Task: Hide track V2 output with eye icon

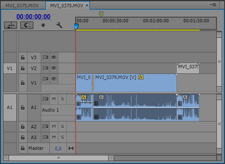Action: click(54, 68)
